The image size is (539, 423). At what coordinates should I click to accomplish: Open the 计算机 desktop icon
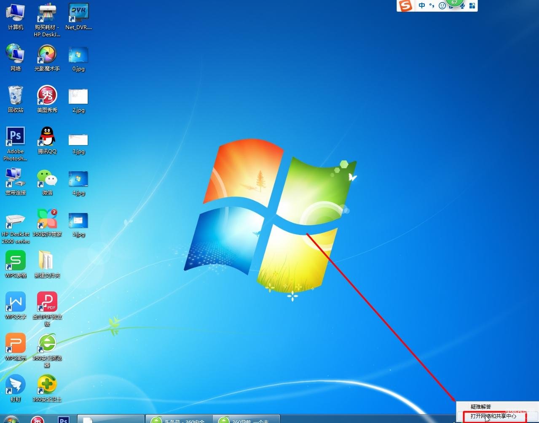pos(16,17)
